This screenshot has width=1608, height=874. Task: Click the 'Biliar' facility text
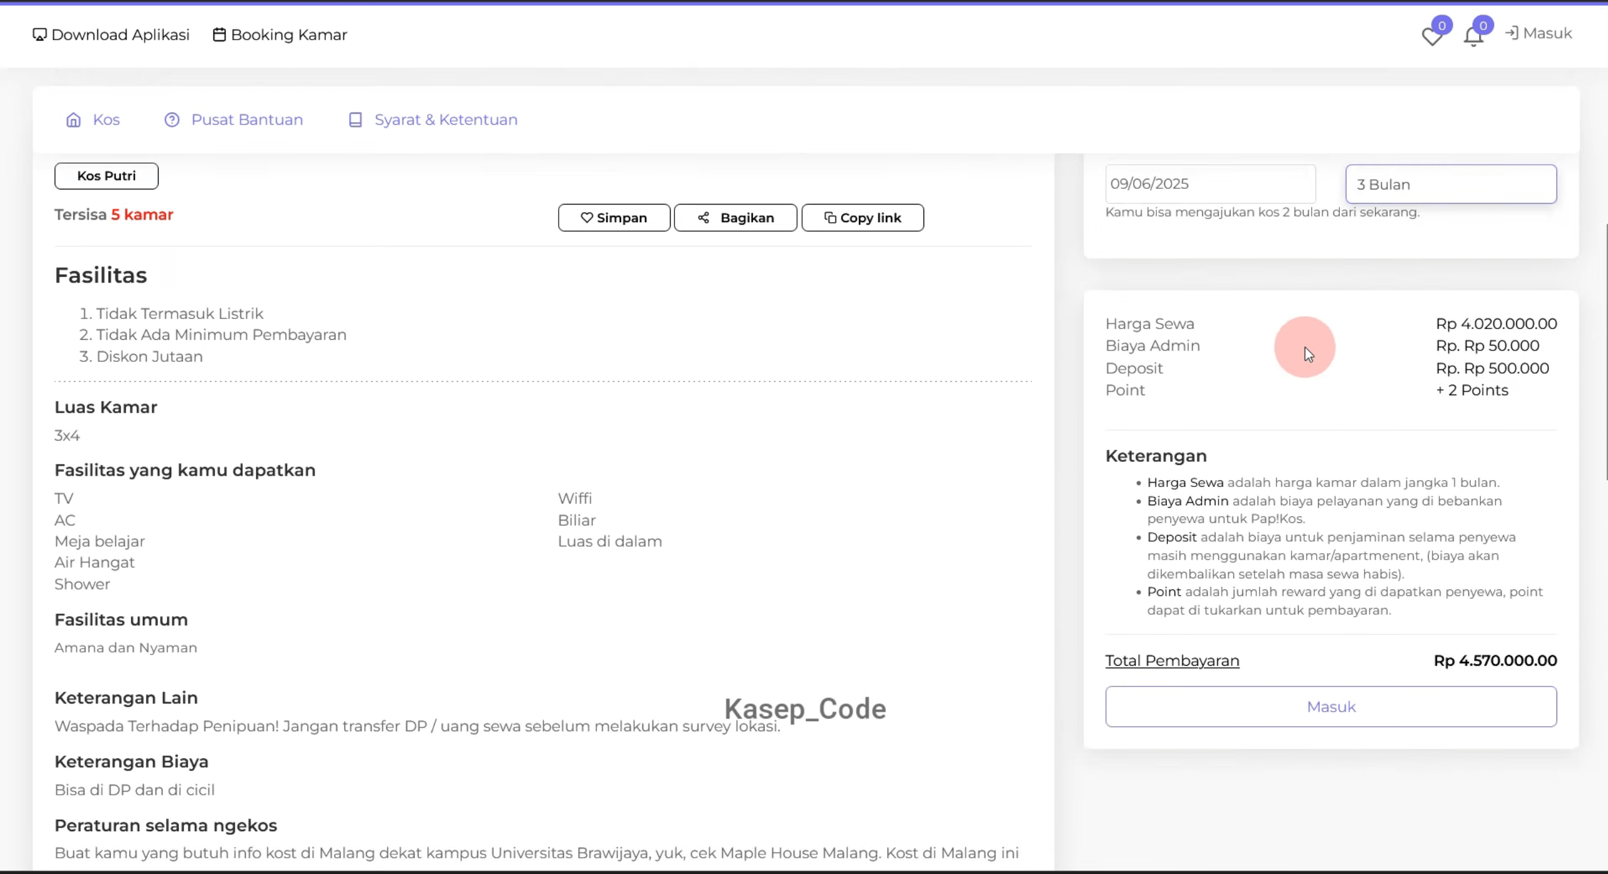[x=577, y=520]
